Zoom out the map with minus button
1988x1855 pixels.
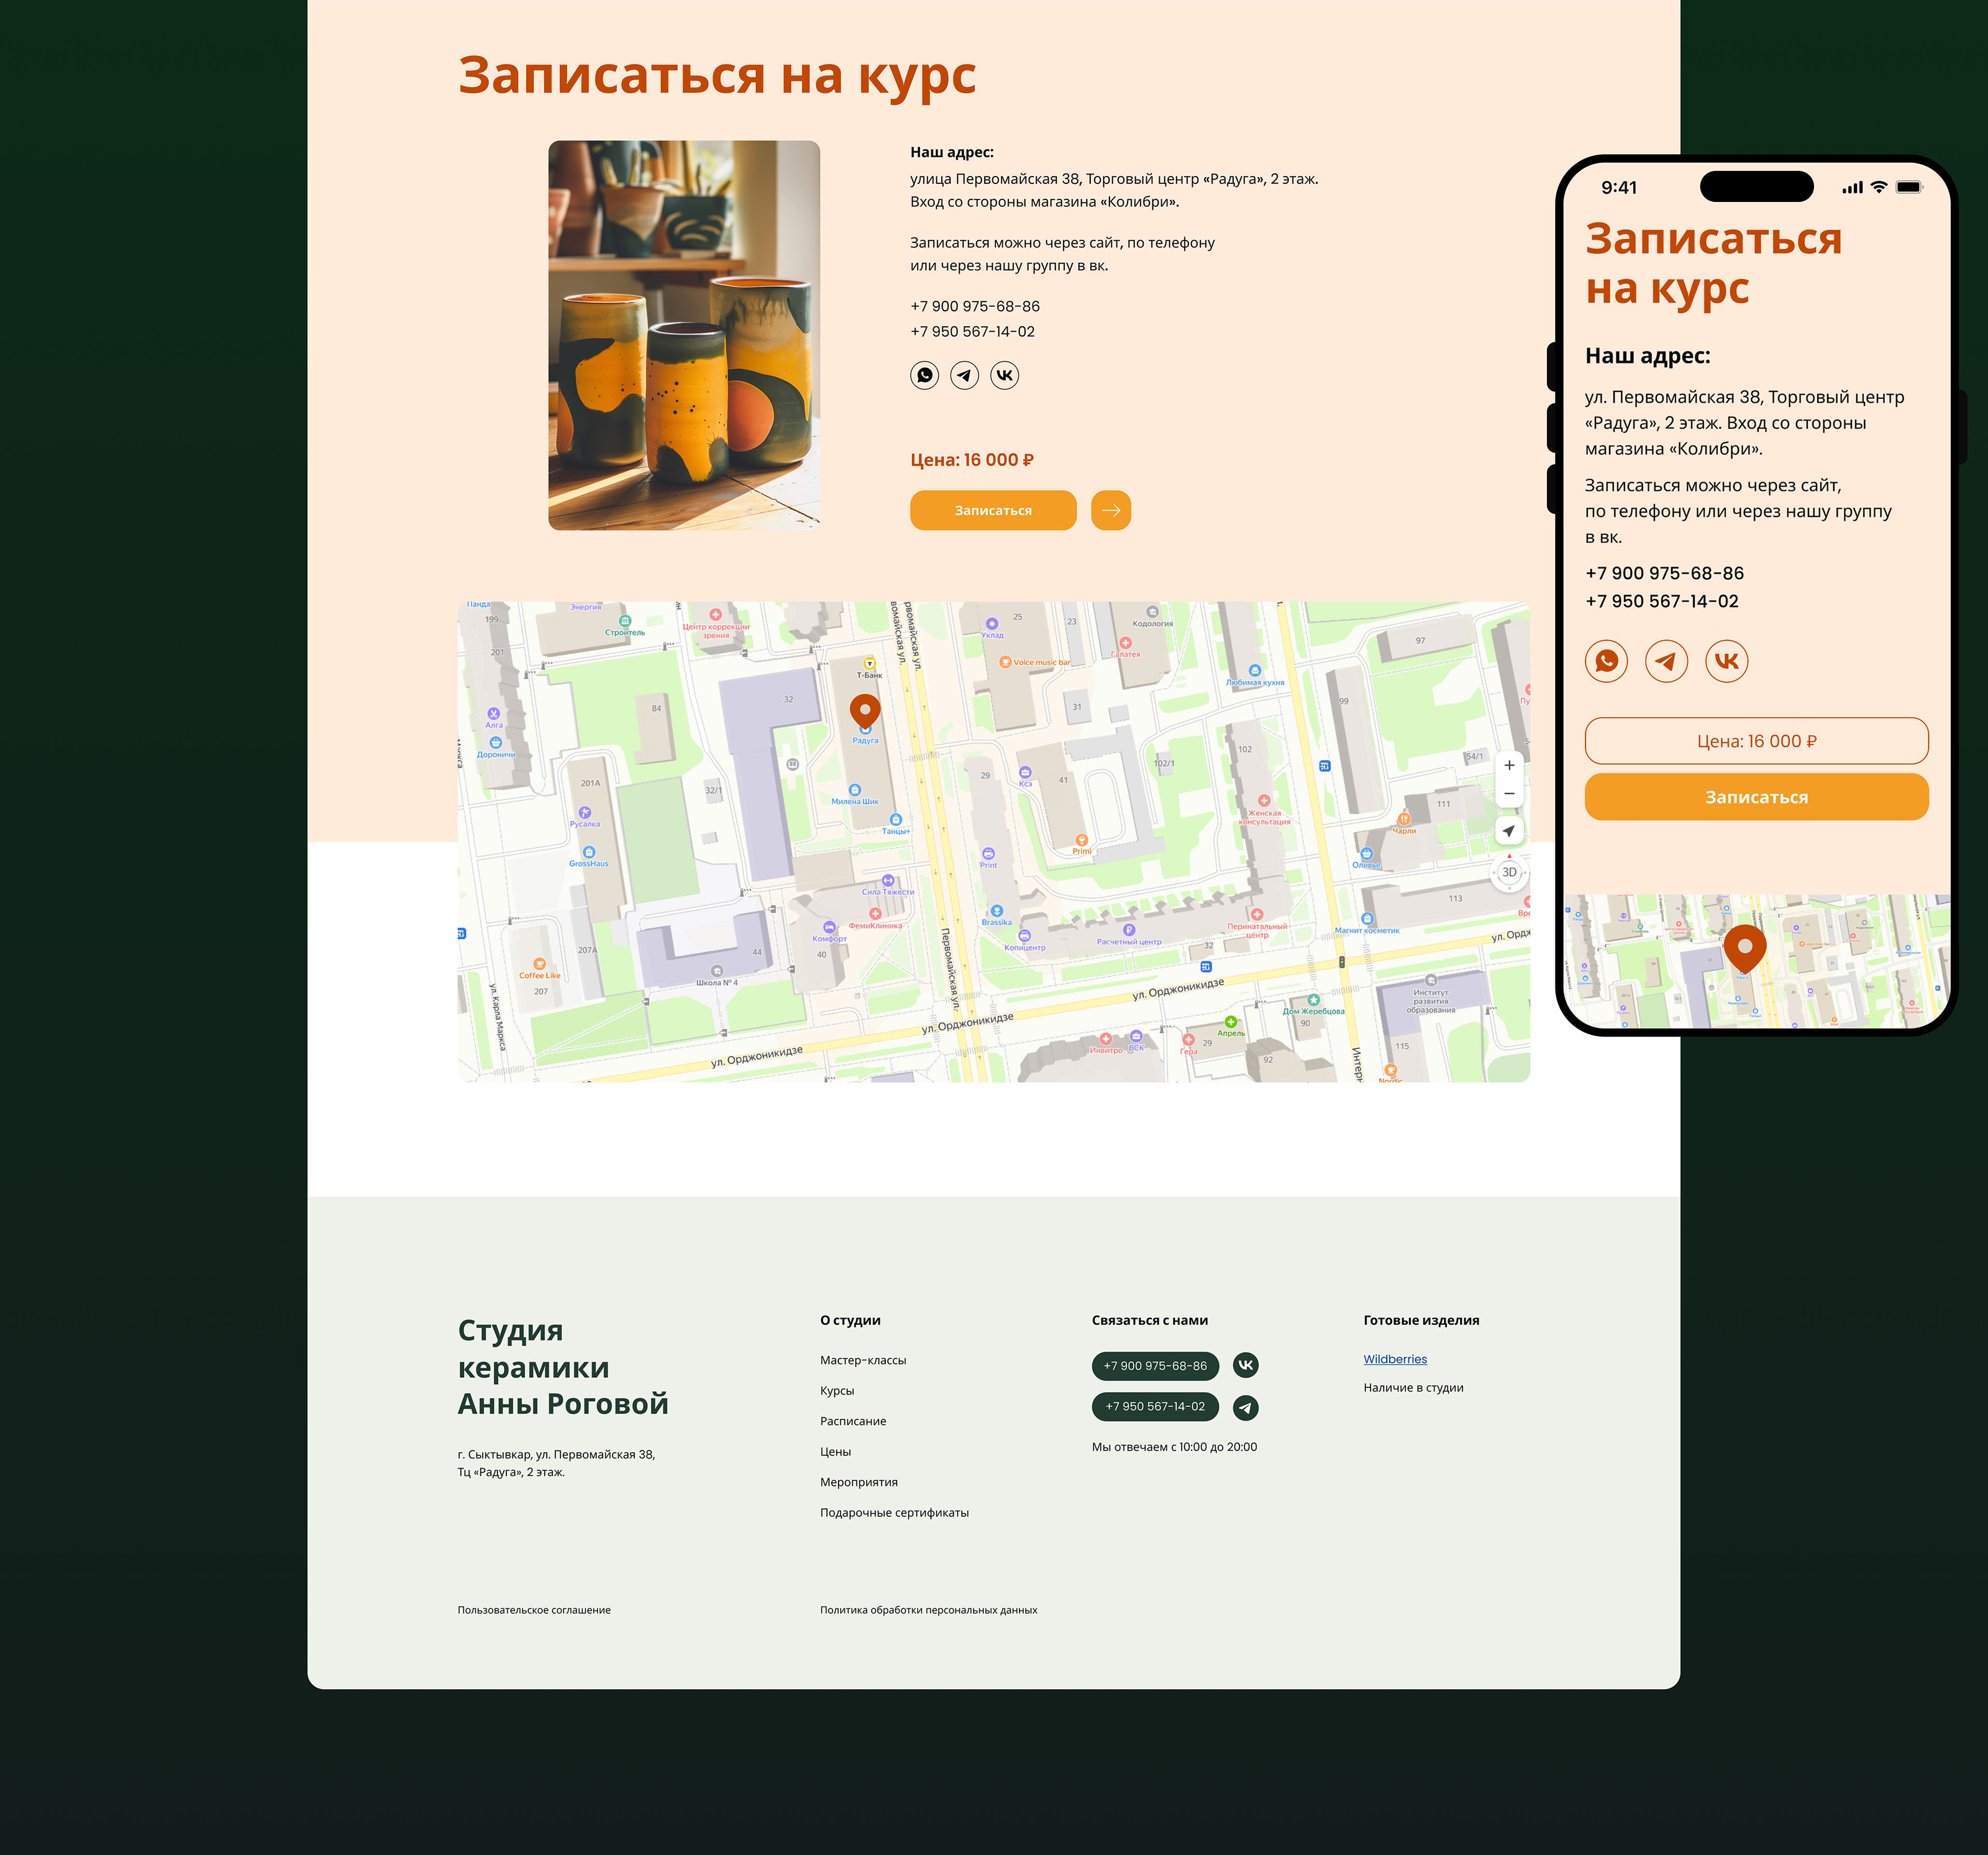1509,794
